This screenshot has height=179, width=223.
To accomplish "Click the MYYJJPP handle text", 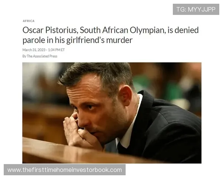I will (x=201, y=9).
